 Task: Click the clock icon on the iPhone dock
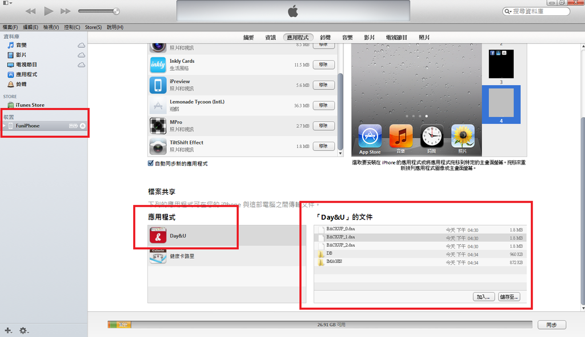point(432,136)
